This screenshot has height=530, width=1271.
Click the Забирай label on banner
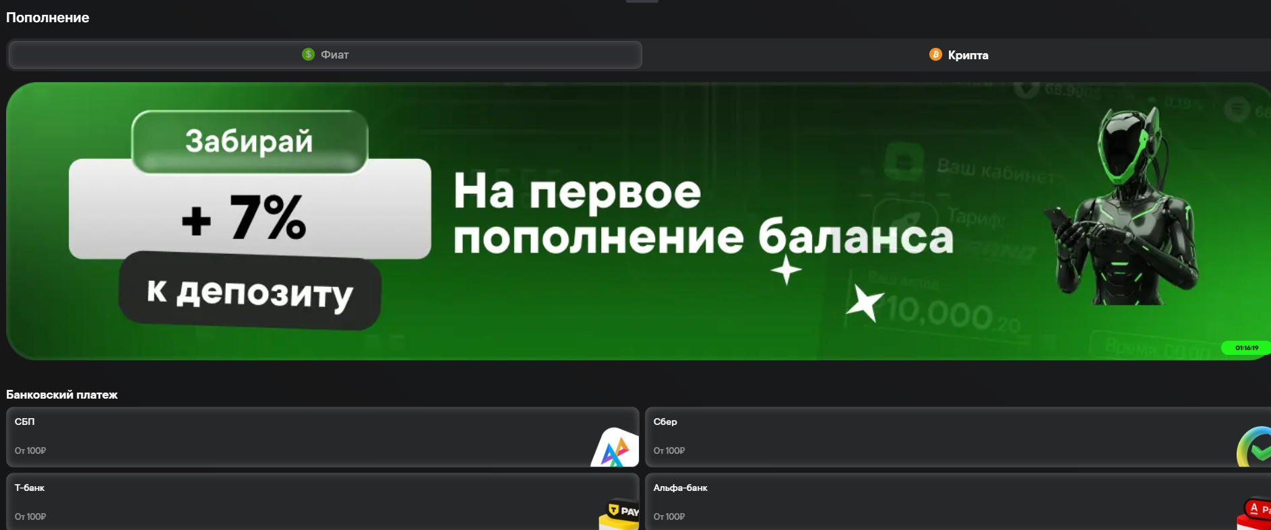click(x=249, y=141)
